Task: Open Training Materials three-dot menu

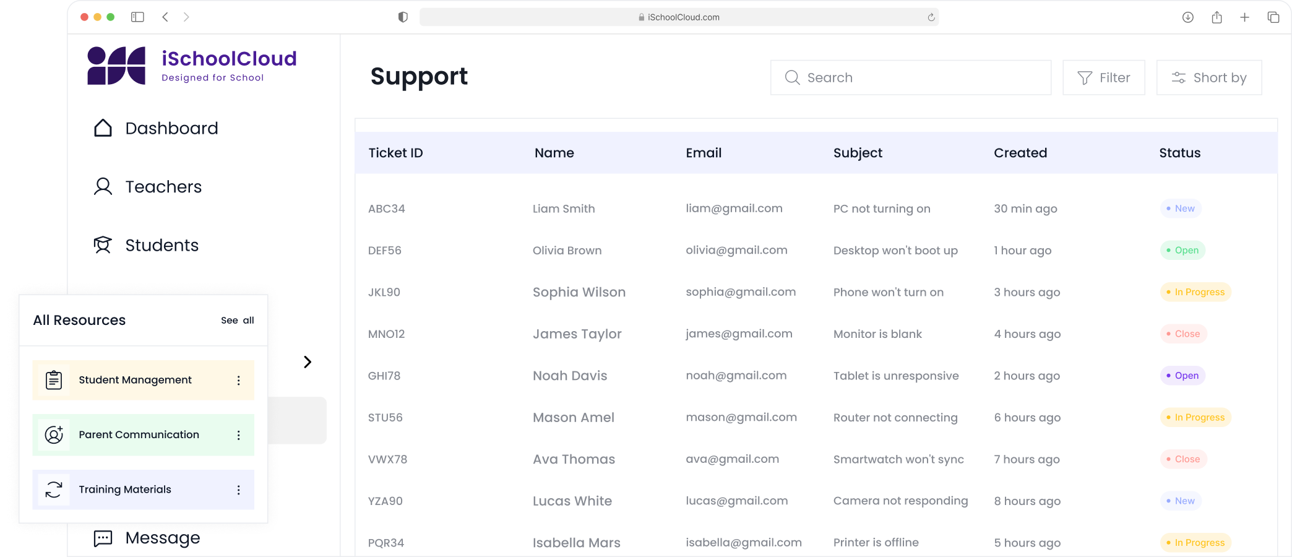Action: point(239,490)
